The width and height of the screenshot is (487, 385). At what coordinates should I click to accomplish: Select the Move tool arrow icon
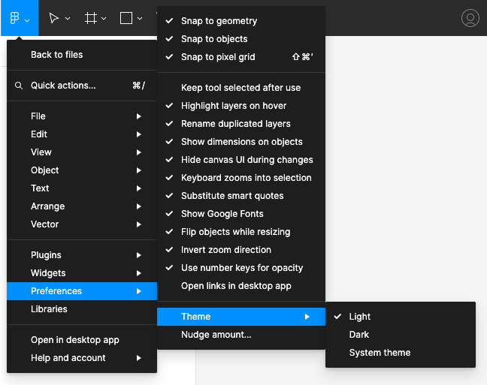coord(53,18)
